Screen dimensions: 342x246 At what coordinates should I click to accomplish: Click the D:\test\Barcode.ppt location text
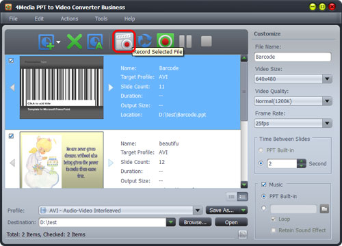point(183,115)
